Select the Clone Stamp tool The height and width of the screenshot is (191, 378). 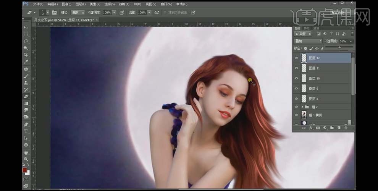tap(26, 83)
